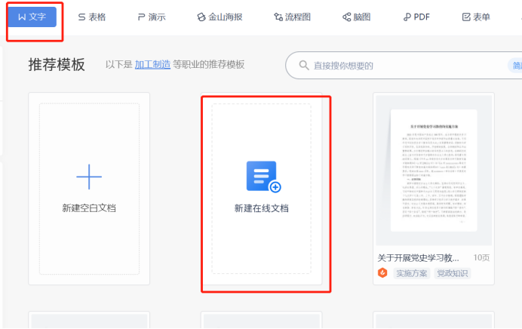Click the blue online document icon
The image size is (522, 329).
click(x=263, y=177)
